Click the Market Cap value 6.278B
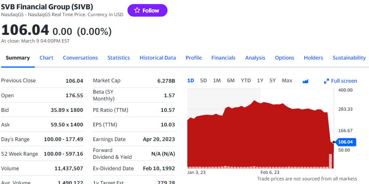This screenshot has width=369, height=184. (166, 81)
